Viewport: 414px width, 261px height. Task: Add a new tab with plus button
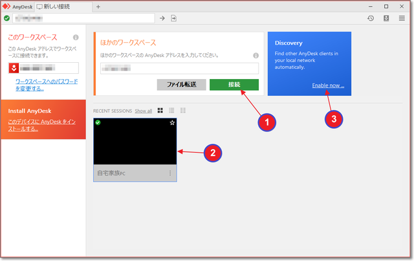[x=98, y=6]
